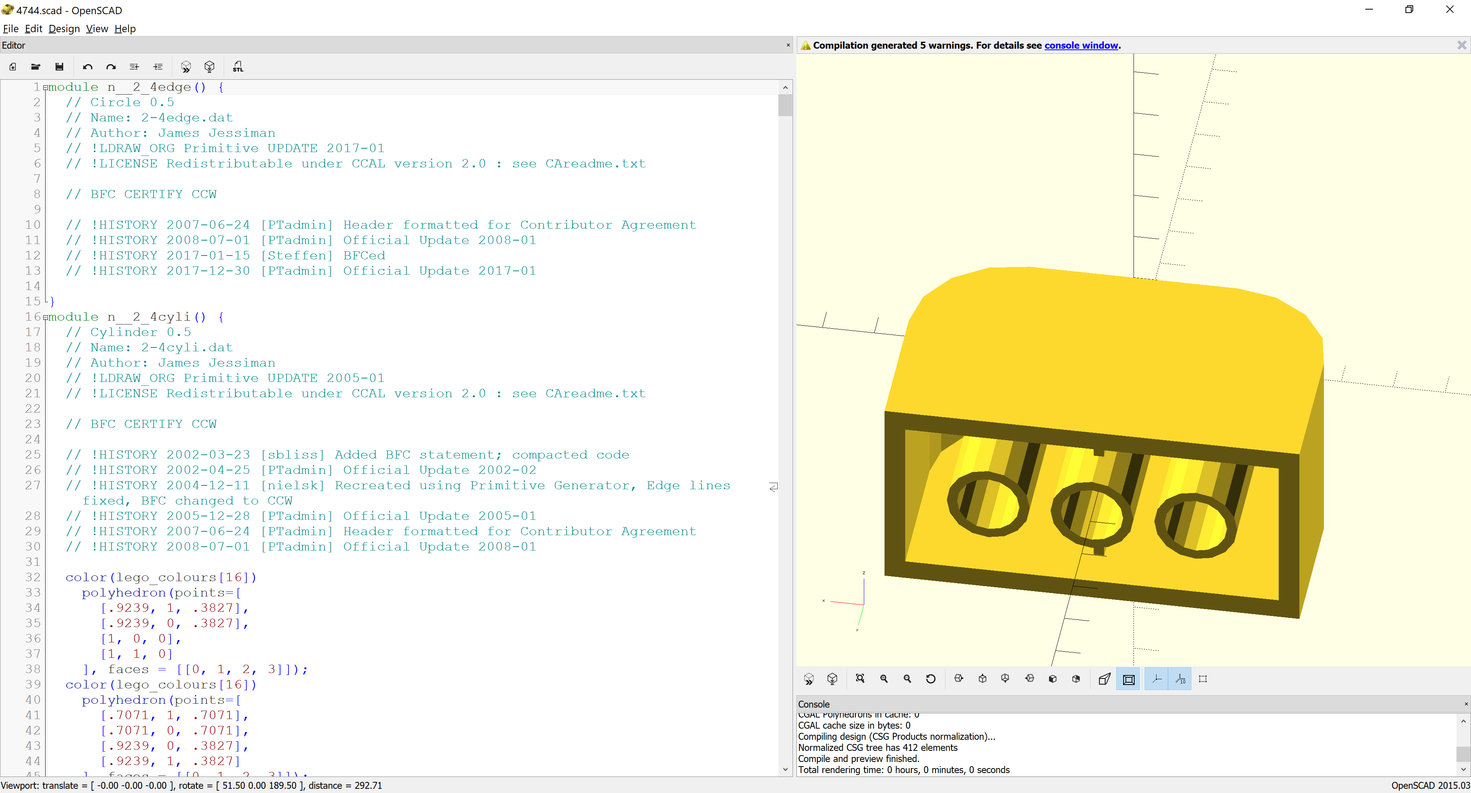Click the Preview icon in the editor toolbar
The width and height of the screenshot is (1471, 793).
185,67
